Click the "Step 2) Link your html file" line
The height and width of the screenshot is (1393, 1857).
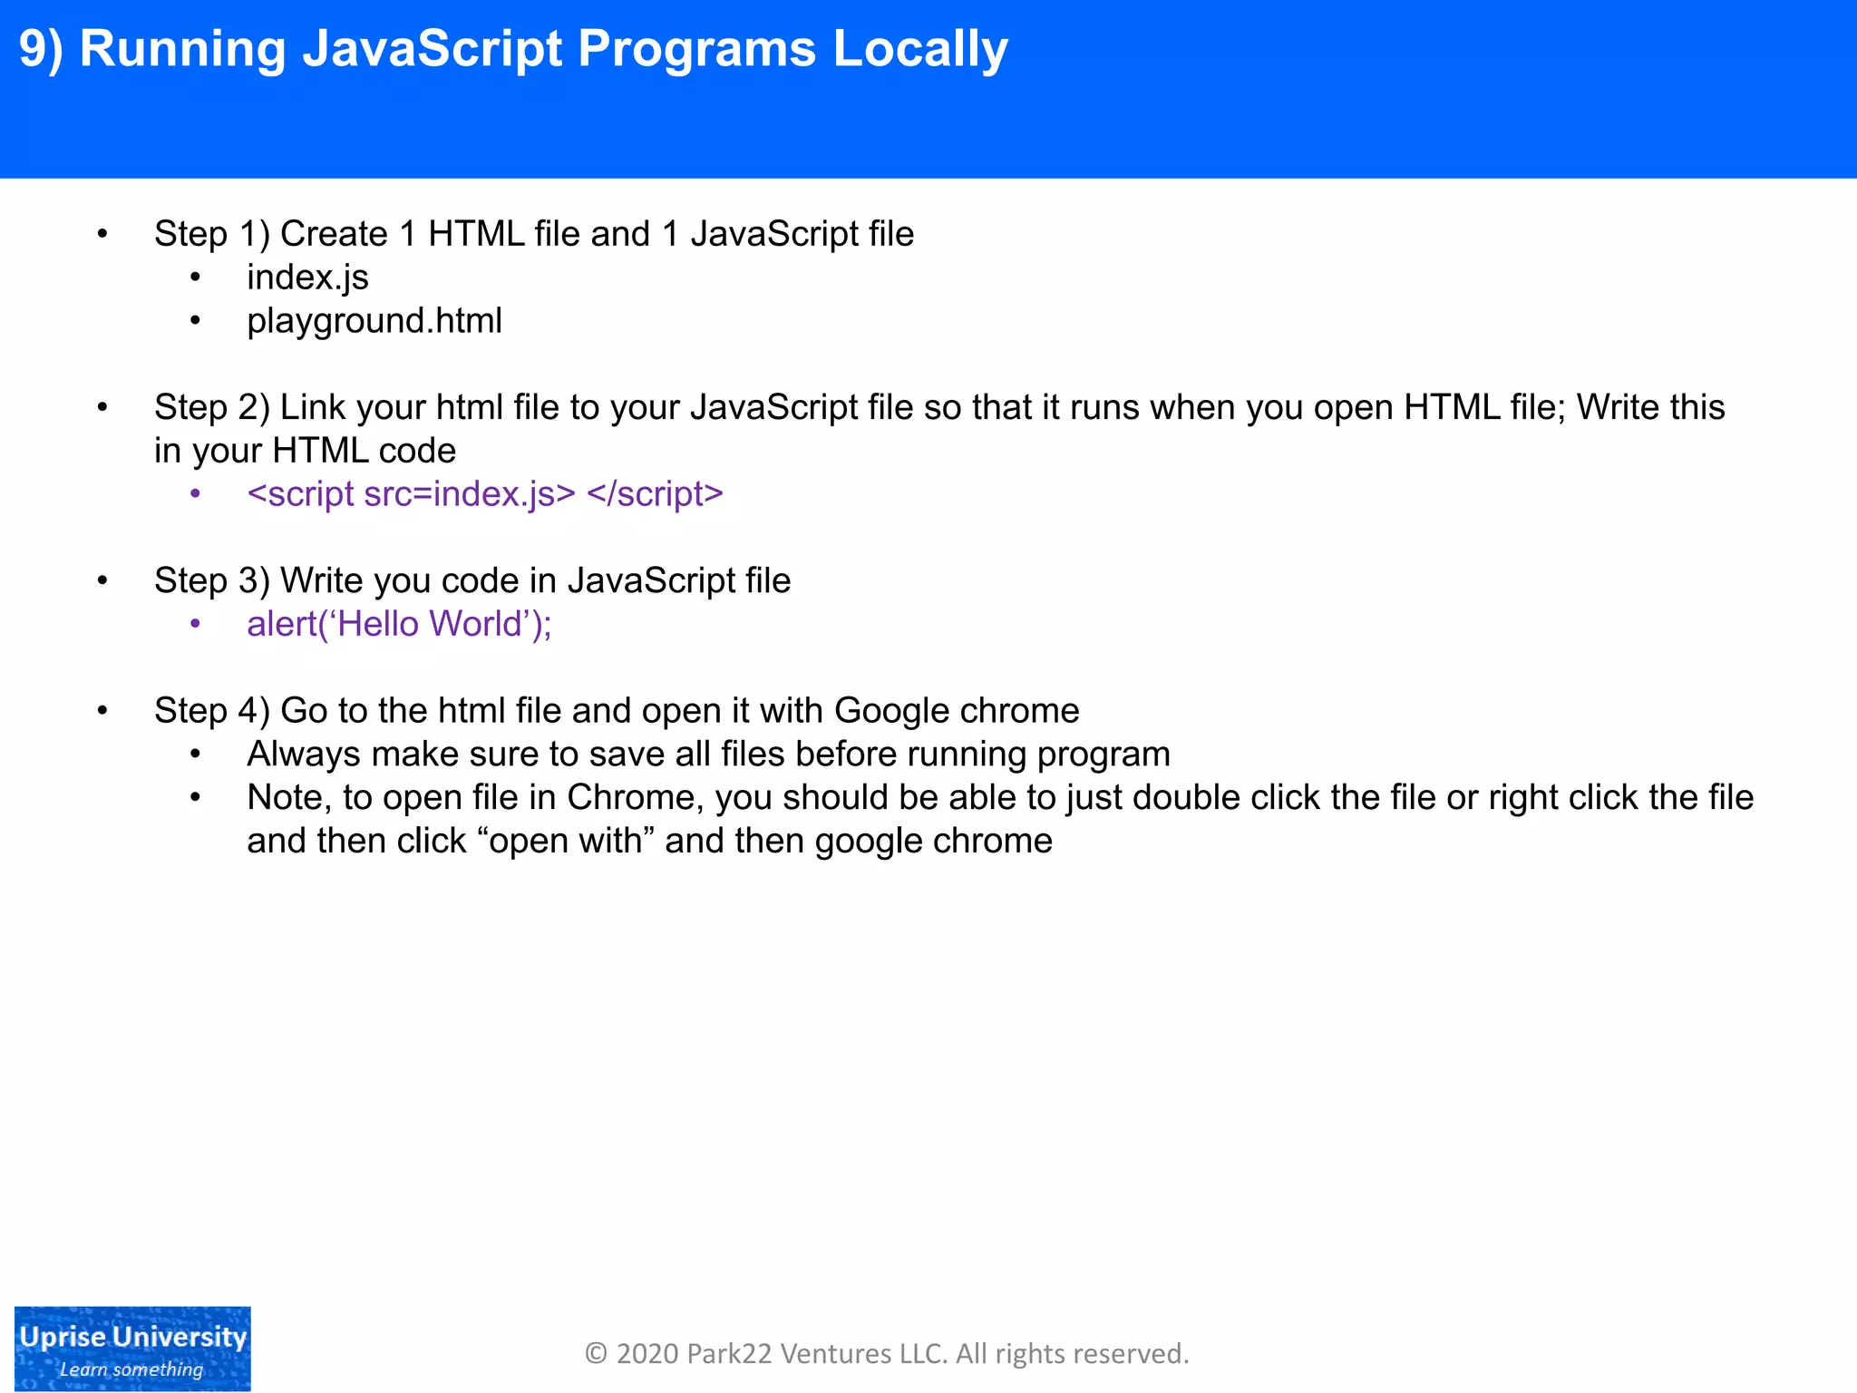pos(939,407)
